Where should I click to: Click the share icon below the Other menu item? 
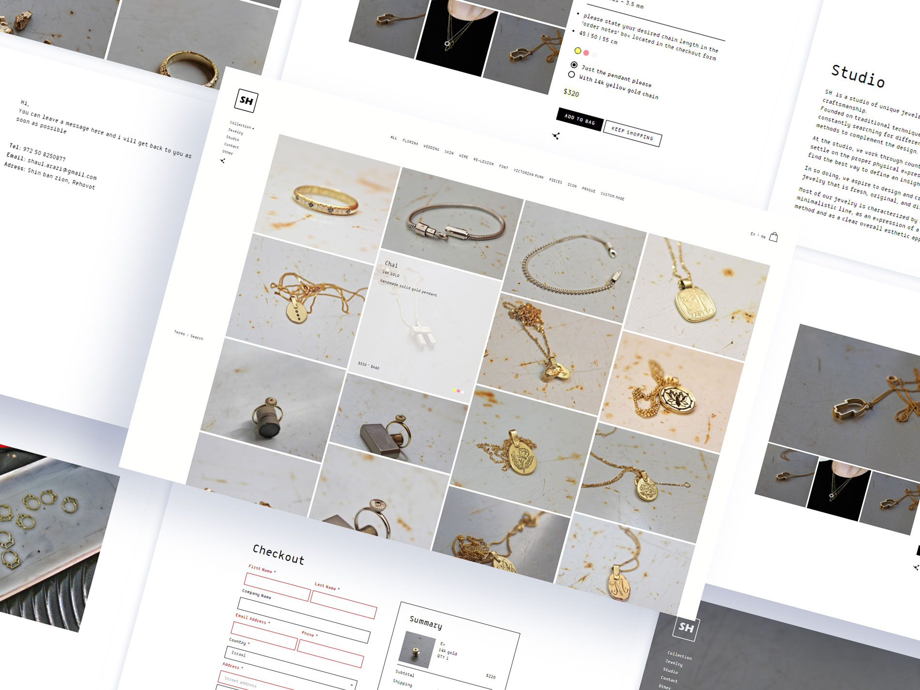point(223,161)
